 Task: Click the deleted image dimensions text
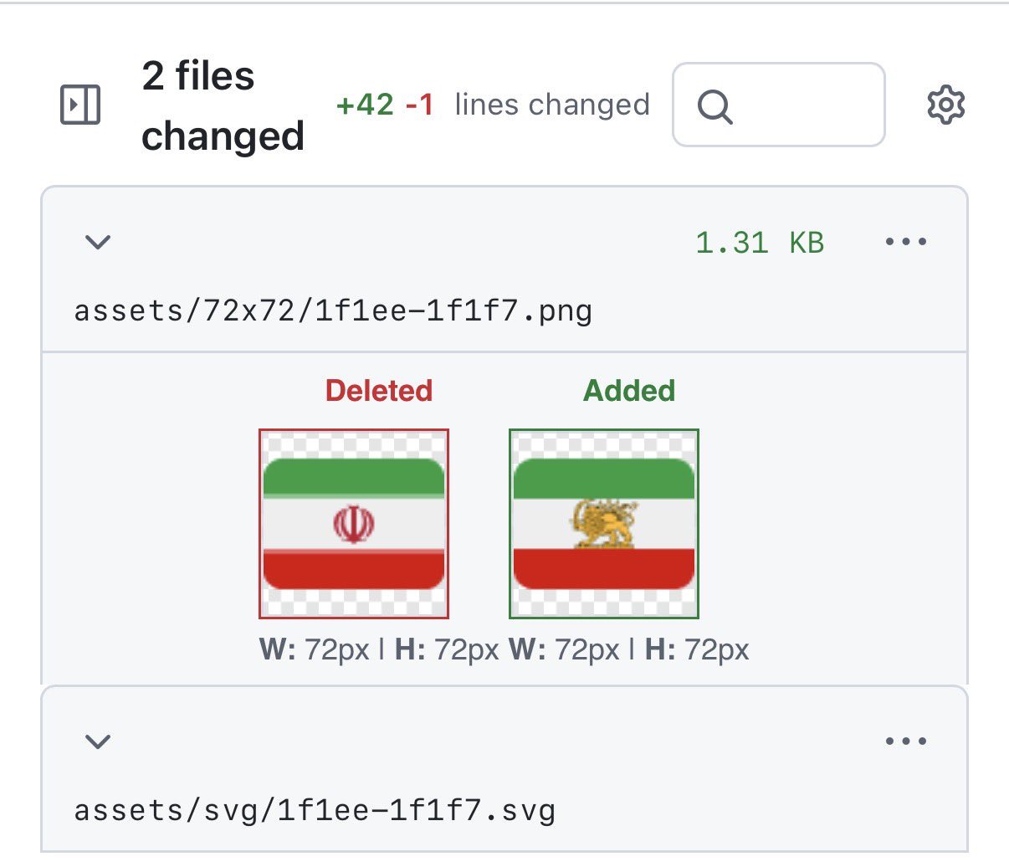pyautogui.click(x=379, y=650)
